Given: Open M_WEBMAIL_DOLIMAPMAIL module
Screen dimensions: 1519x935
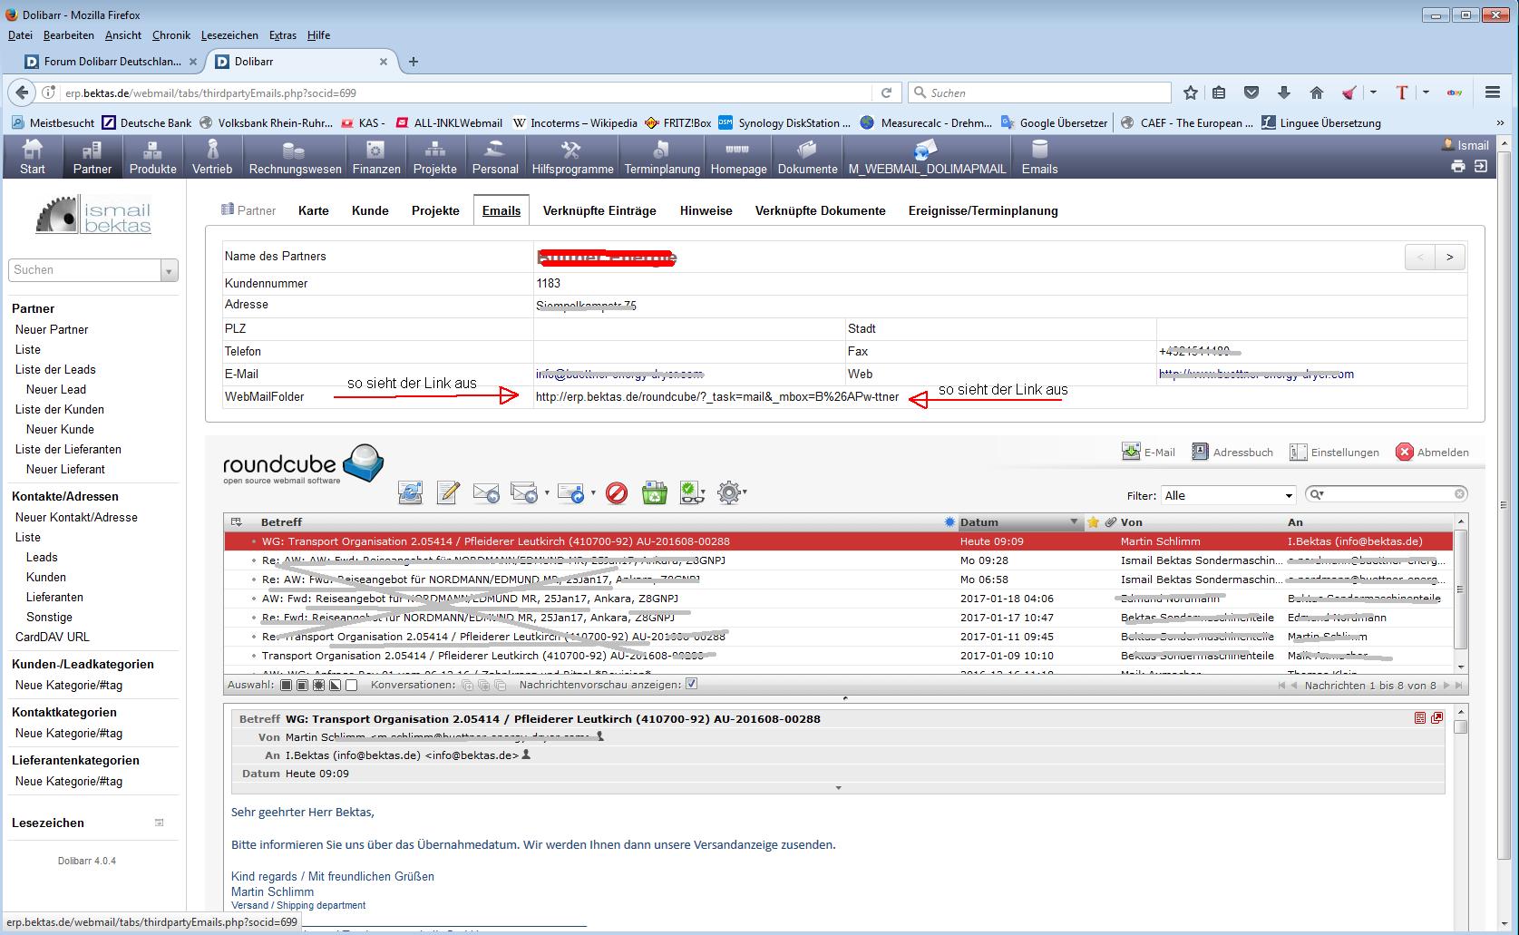Looking at the screenshot, I should pos(927,156).
